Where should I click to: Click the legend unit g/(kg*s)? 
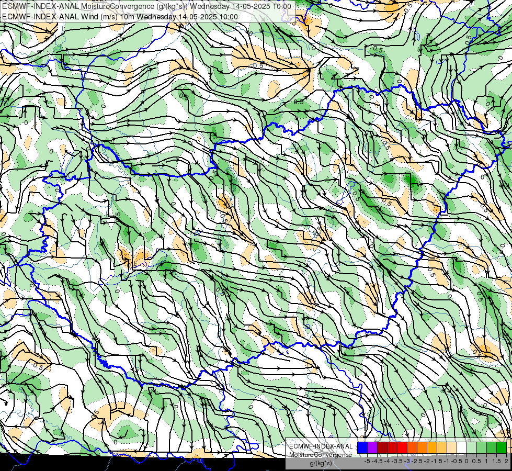(321, 463)
